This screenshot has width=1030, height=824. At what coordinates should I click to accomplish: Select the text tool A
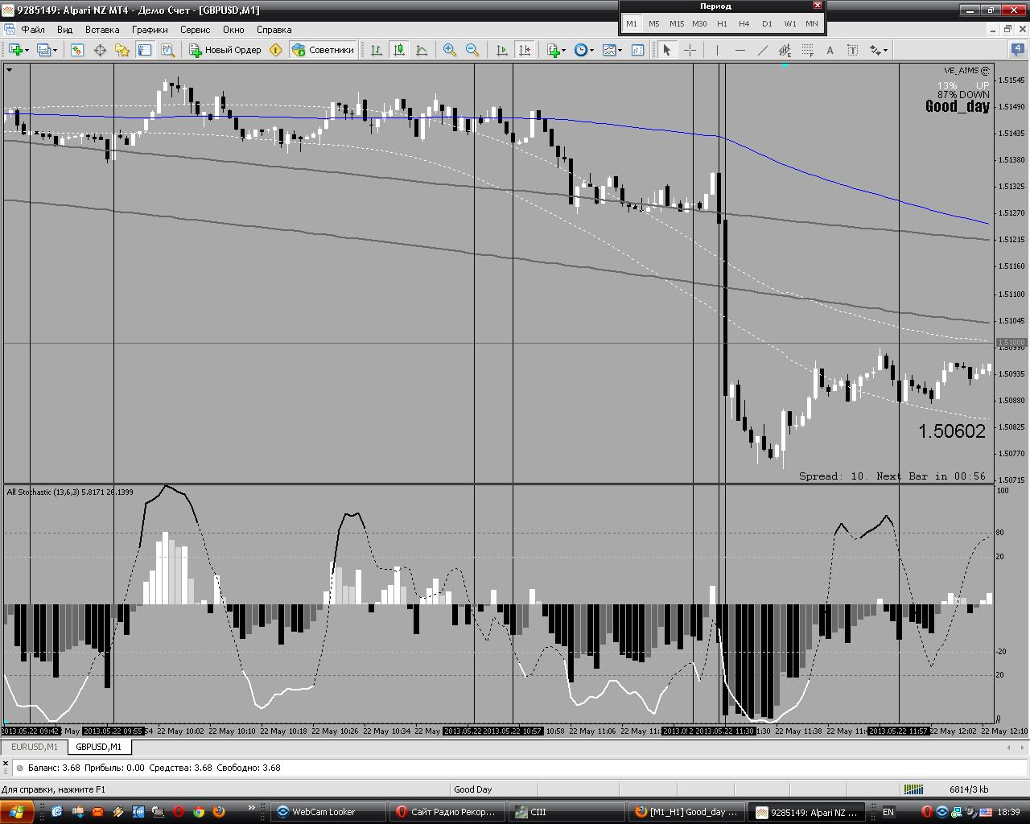click(830, 50)
